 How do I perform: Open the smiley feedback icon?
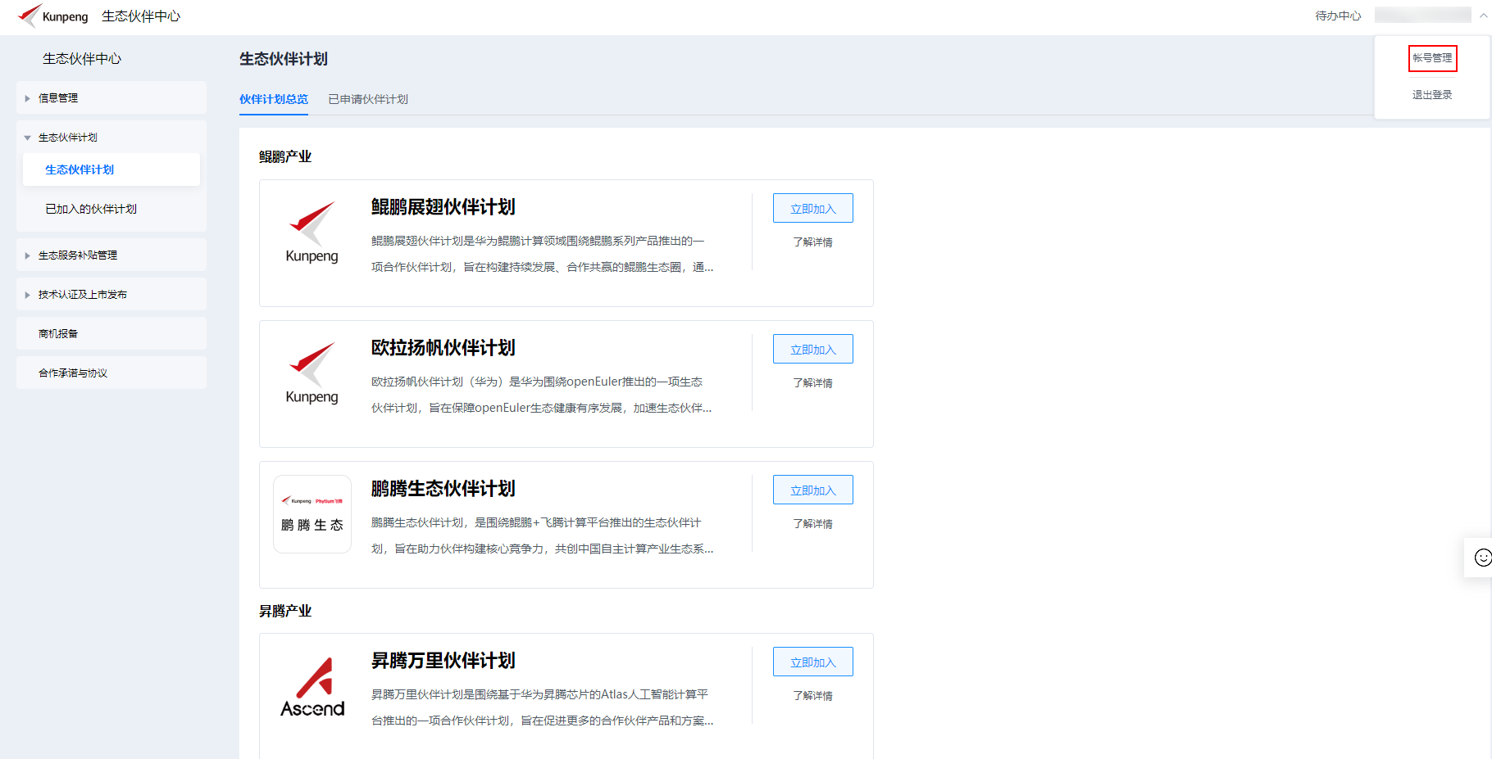coord(1483,558)
